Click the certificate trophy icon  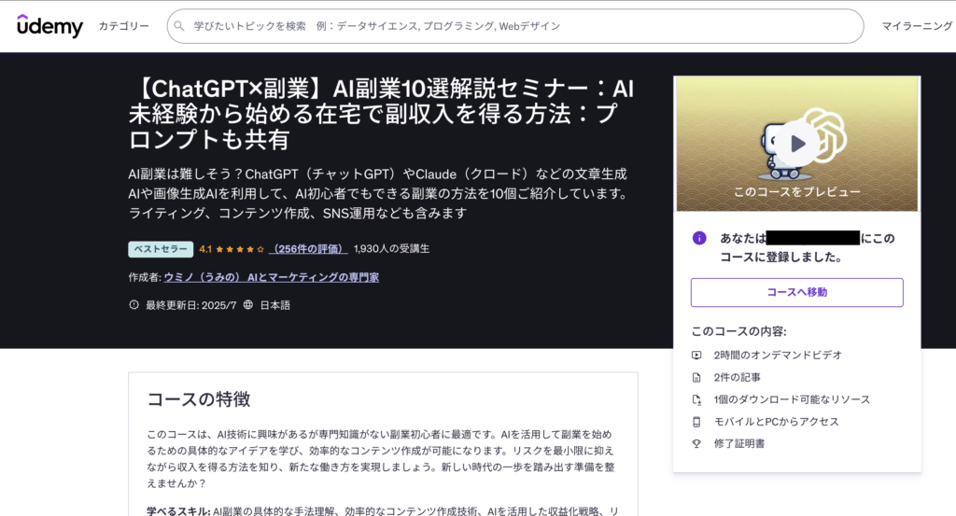pos(696,444)
